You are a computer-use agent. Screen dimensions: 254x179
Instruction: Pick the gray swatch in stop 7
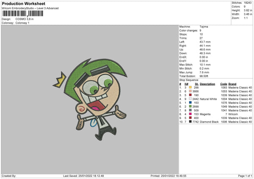190,110
